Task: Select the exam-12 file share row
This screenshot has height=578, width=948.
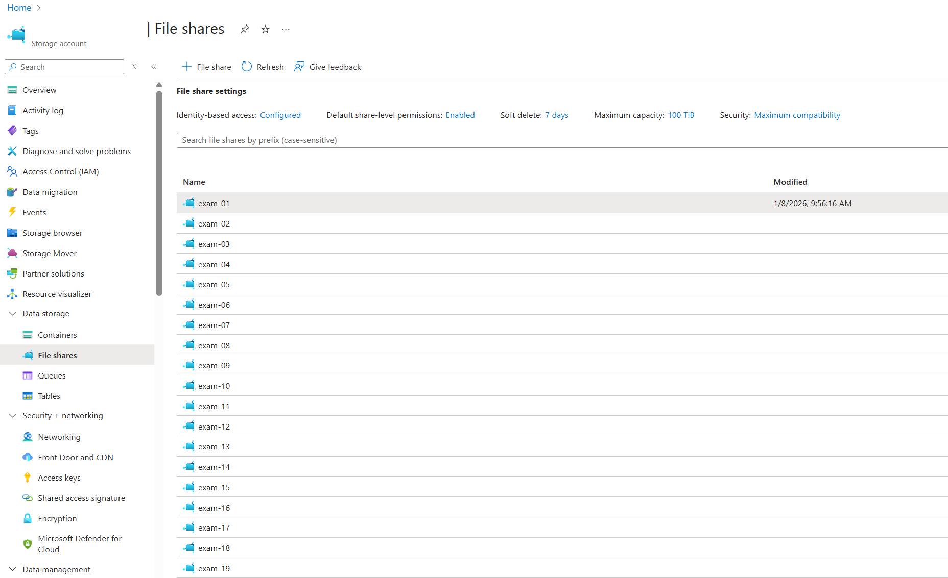Action: [x=562, y=426]
